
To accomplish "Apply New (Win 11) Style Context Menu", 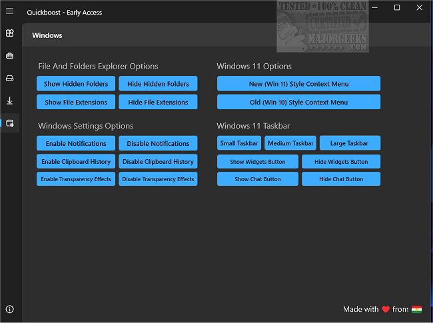I will click(x=298, y=84).
